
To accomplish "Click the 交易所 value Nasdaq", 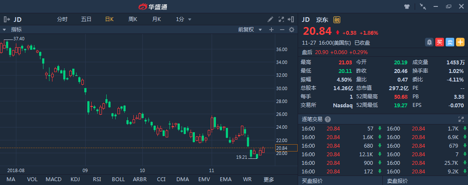I will pos(343,105).
